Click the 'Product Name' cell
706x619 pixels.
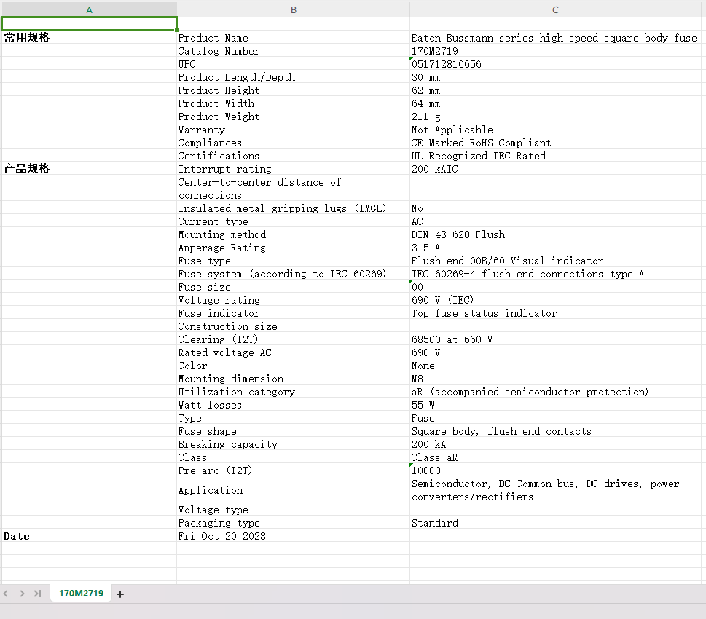point(293,37)
